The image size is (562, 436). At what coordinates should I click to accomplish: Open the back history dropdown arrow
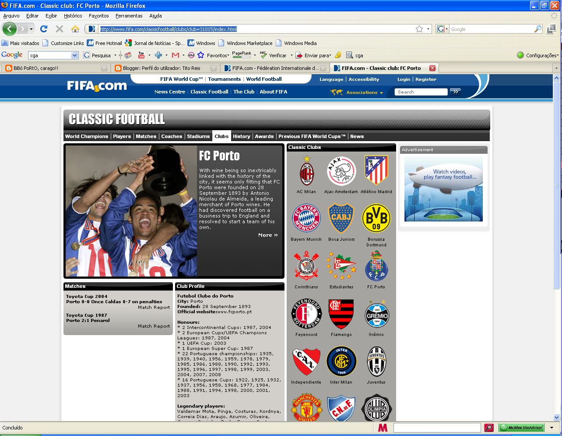[31, 29]
